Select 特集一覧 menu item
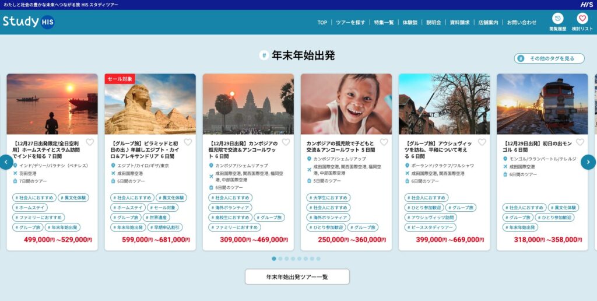 coord(384,23)
